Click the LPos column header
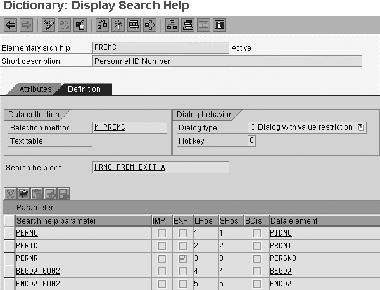Image resolution: width=380 pixels, height=290 pixels. [x=206, y=221]
